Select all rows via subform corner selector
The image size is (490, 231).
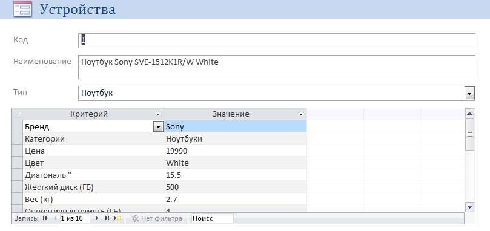pyautogui.click(x=17, y=114)
